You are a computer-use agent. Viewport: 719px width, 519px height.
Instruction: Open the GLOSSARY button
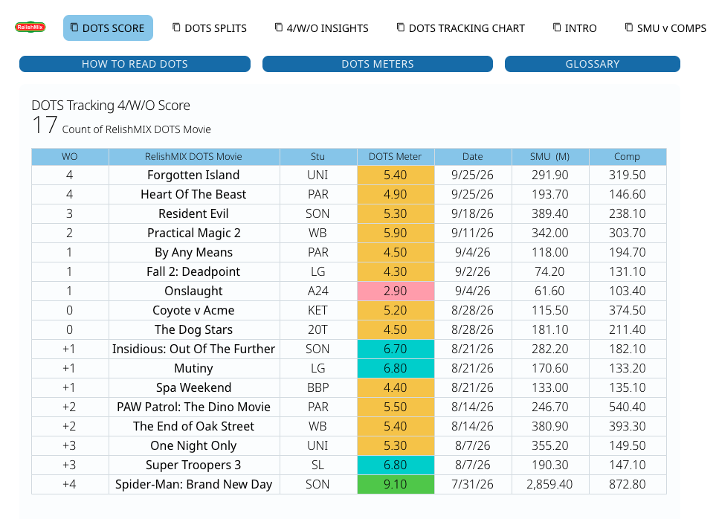coord(593,64)
